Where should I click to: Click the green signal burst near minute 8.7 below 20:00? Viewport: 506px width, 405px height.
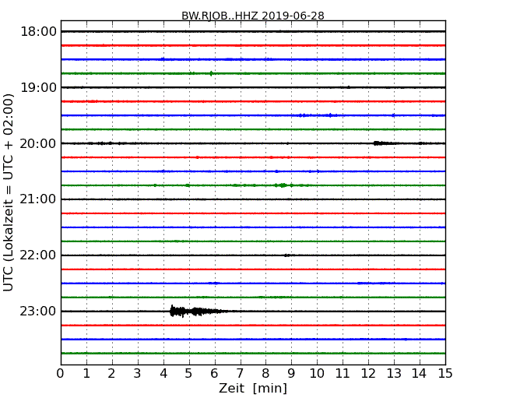point(283,185)
